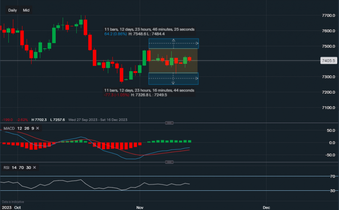Image resolution: width=339 pixels, height=210 pixels.
Task: Open the Mid price type selector
Action: 26,10
